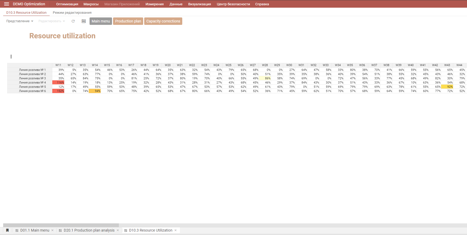Open the hamburger navigation menu
This screenshot has width=467, height=235.
7,4
